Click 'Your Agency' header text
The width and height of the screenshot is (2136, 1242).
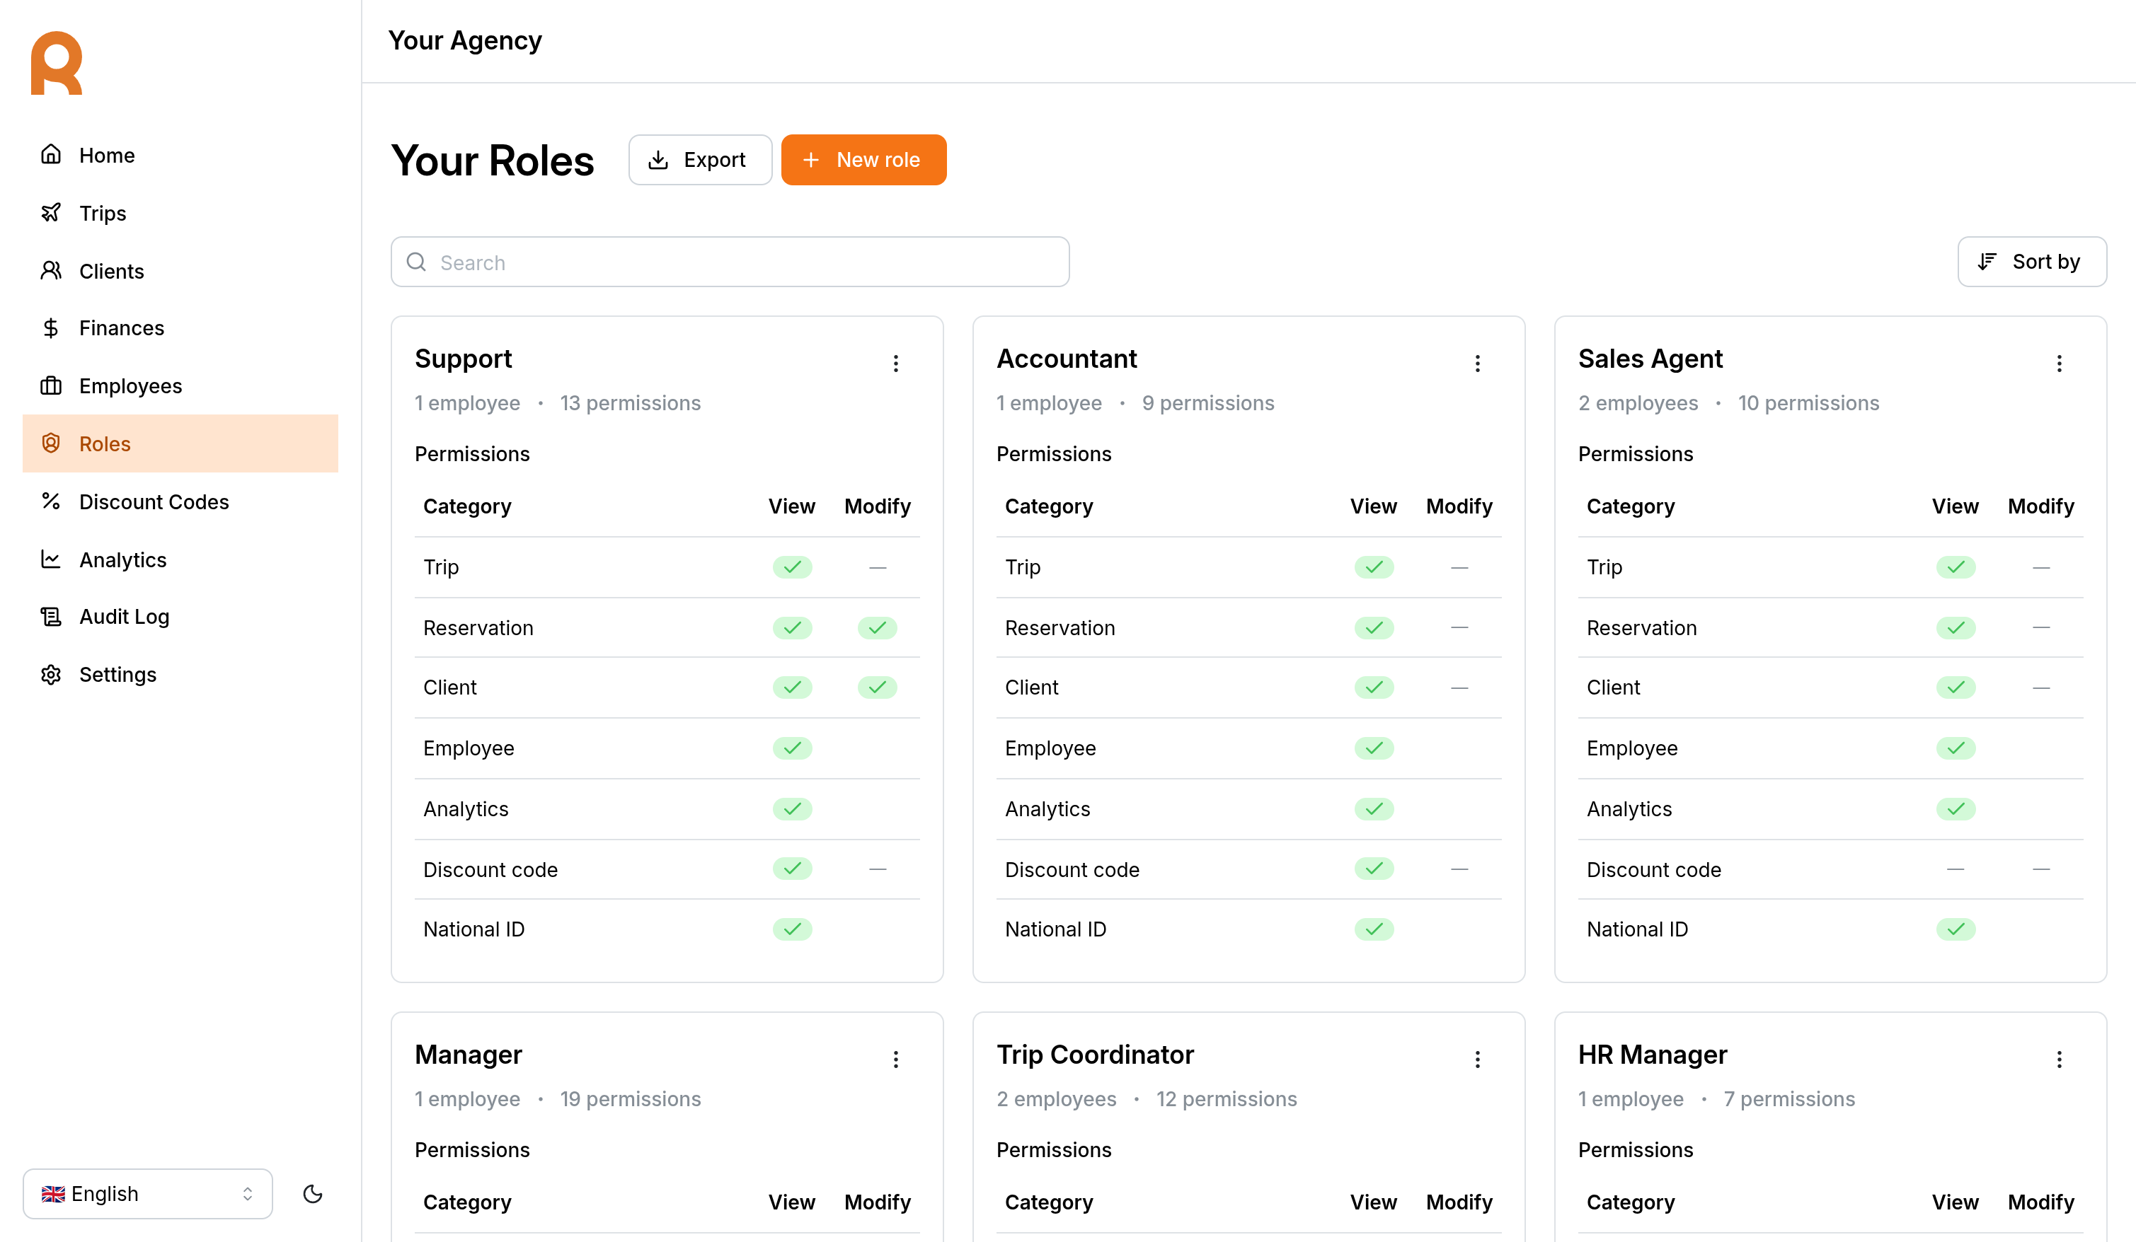coord(464,40)
